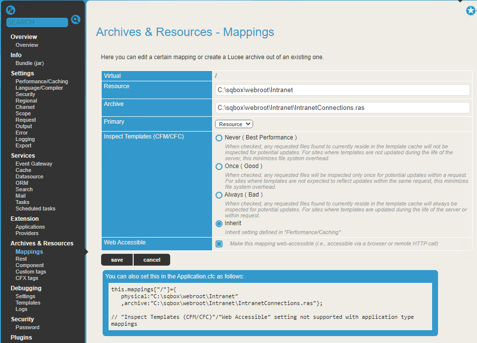Click the search magnifier icon
The image size is (477, 343).
[x=75, y=20]
